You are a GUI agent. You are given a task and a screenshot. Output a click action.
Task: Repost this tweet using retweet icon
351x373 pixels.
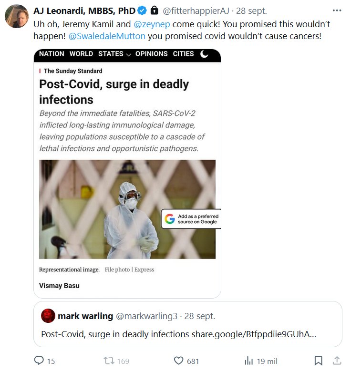coord(109,361)
